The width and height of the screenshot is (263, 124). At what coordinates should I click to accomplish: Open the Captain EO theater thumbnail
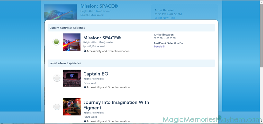72,78
